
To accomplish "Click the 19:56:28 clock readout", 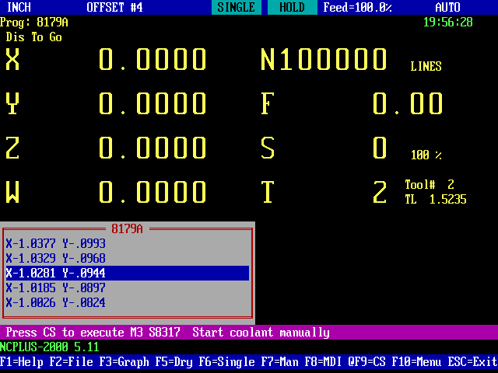I will [x=448, y=23].
